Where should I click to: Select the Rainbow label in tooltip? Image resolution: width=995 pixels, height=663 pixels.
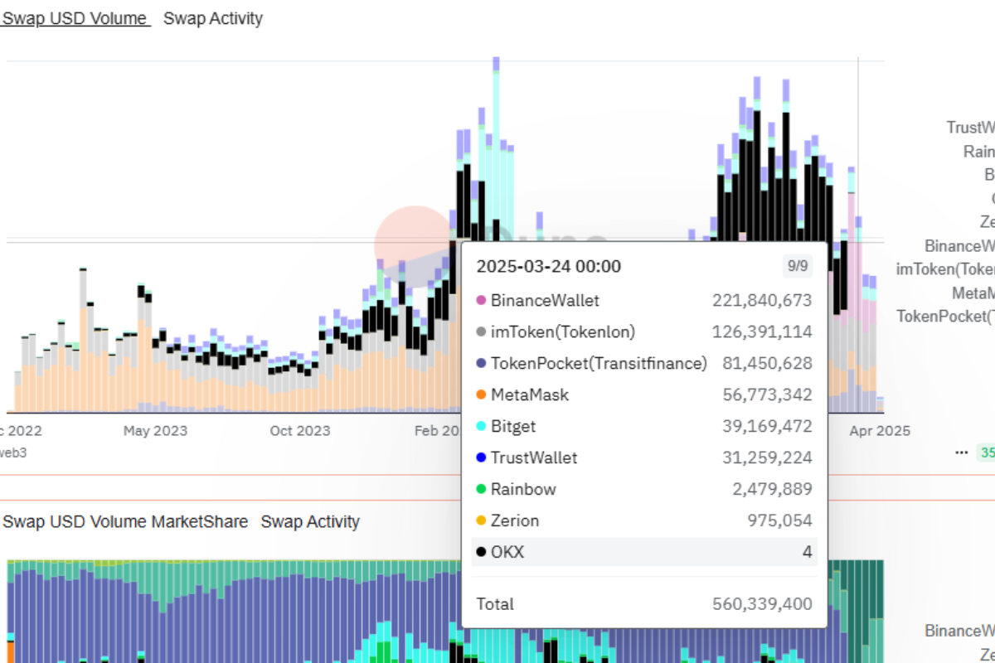coord(523,490)
